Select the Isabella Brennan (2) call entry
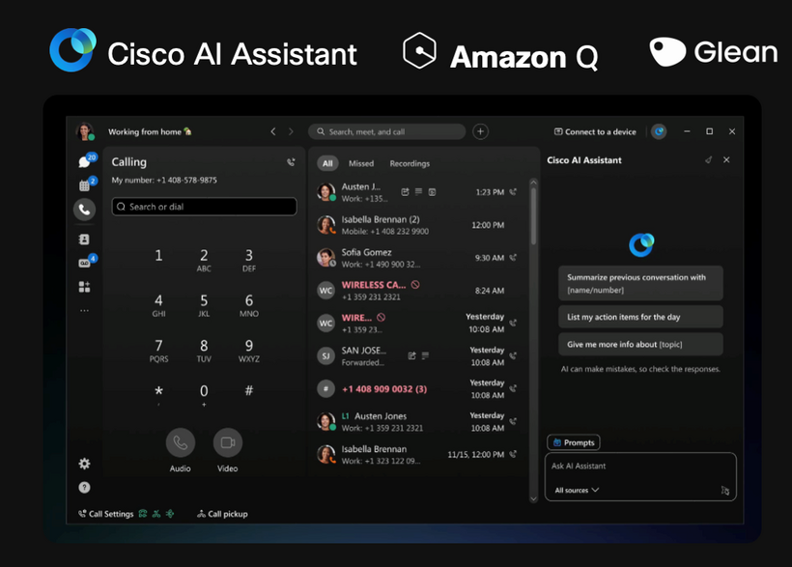The width and height of the screenshot is (792, 567). [x=417, y=225]
